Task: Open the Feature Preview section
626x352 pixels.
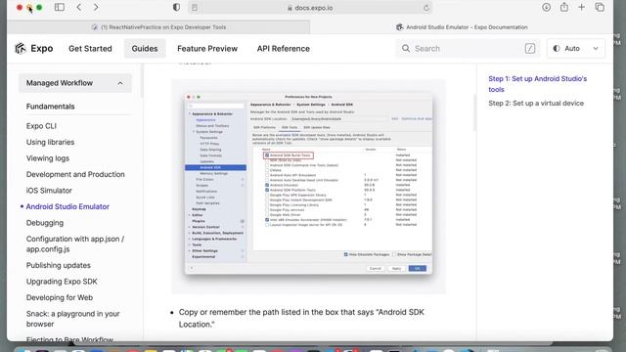Action: point(207,48)
